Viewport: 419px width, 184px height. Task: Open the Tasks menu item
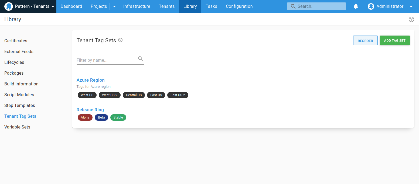(x=211, y=6)
